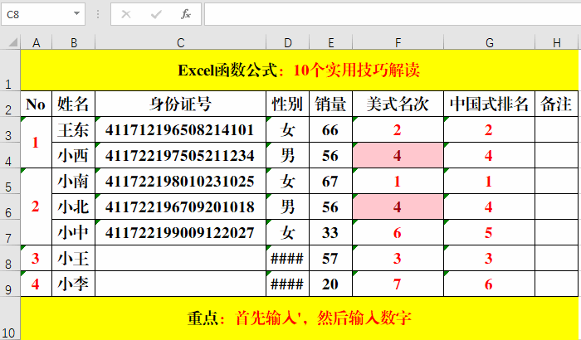Select the name cell '小北'
The height and width of the screenshot is (340, 581).
click(x=74, y=206)
